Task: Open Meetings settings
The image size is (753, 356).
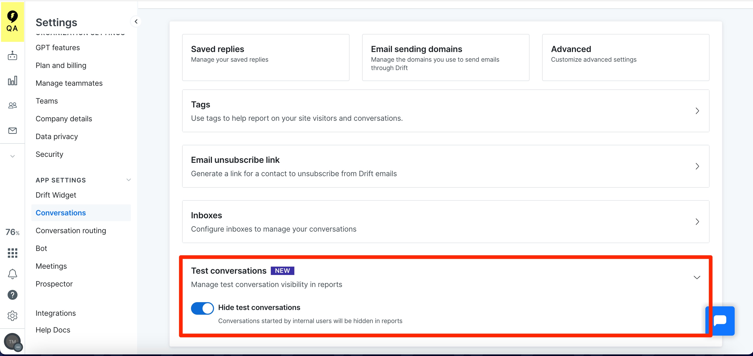Action: tap(51, 266)
